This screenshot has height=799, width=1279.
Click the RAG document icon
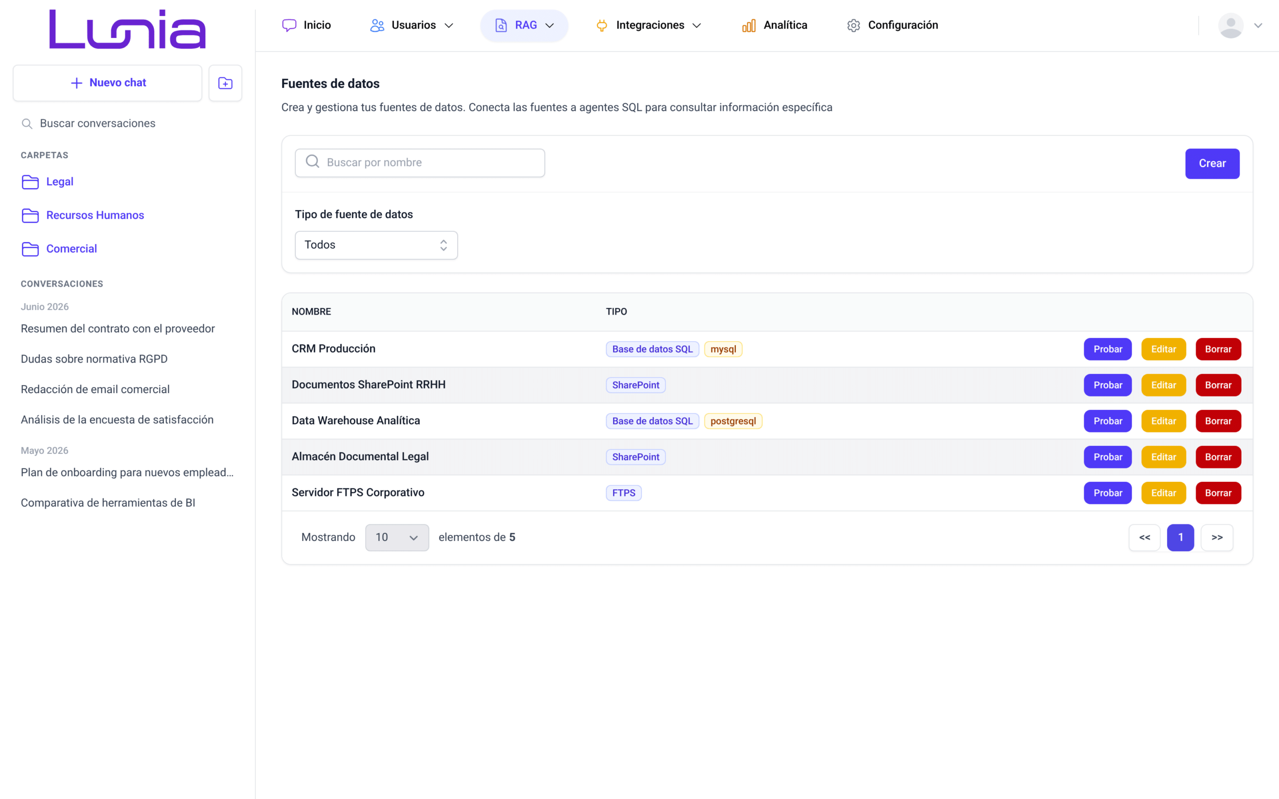(501, 25)
